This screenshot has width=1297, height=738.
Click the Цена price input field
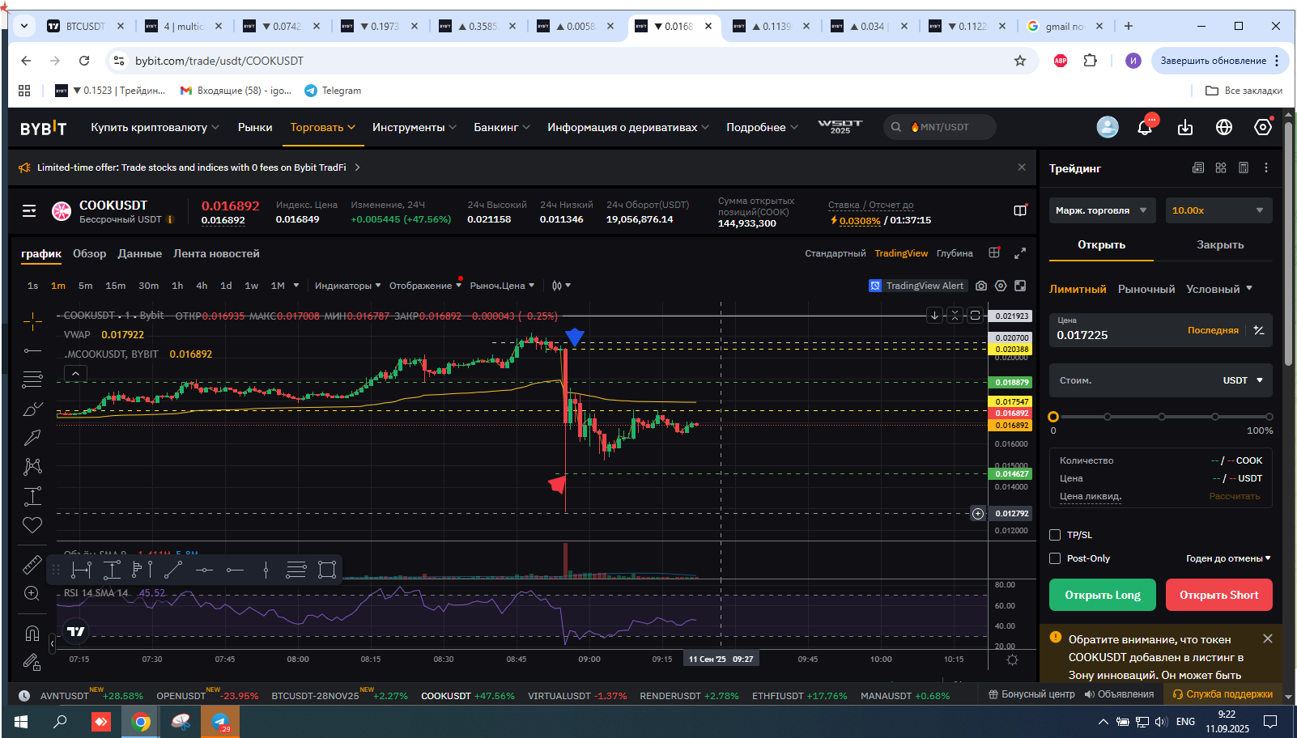coord(1161,330)
